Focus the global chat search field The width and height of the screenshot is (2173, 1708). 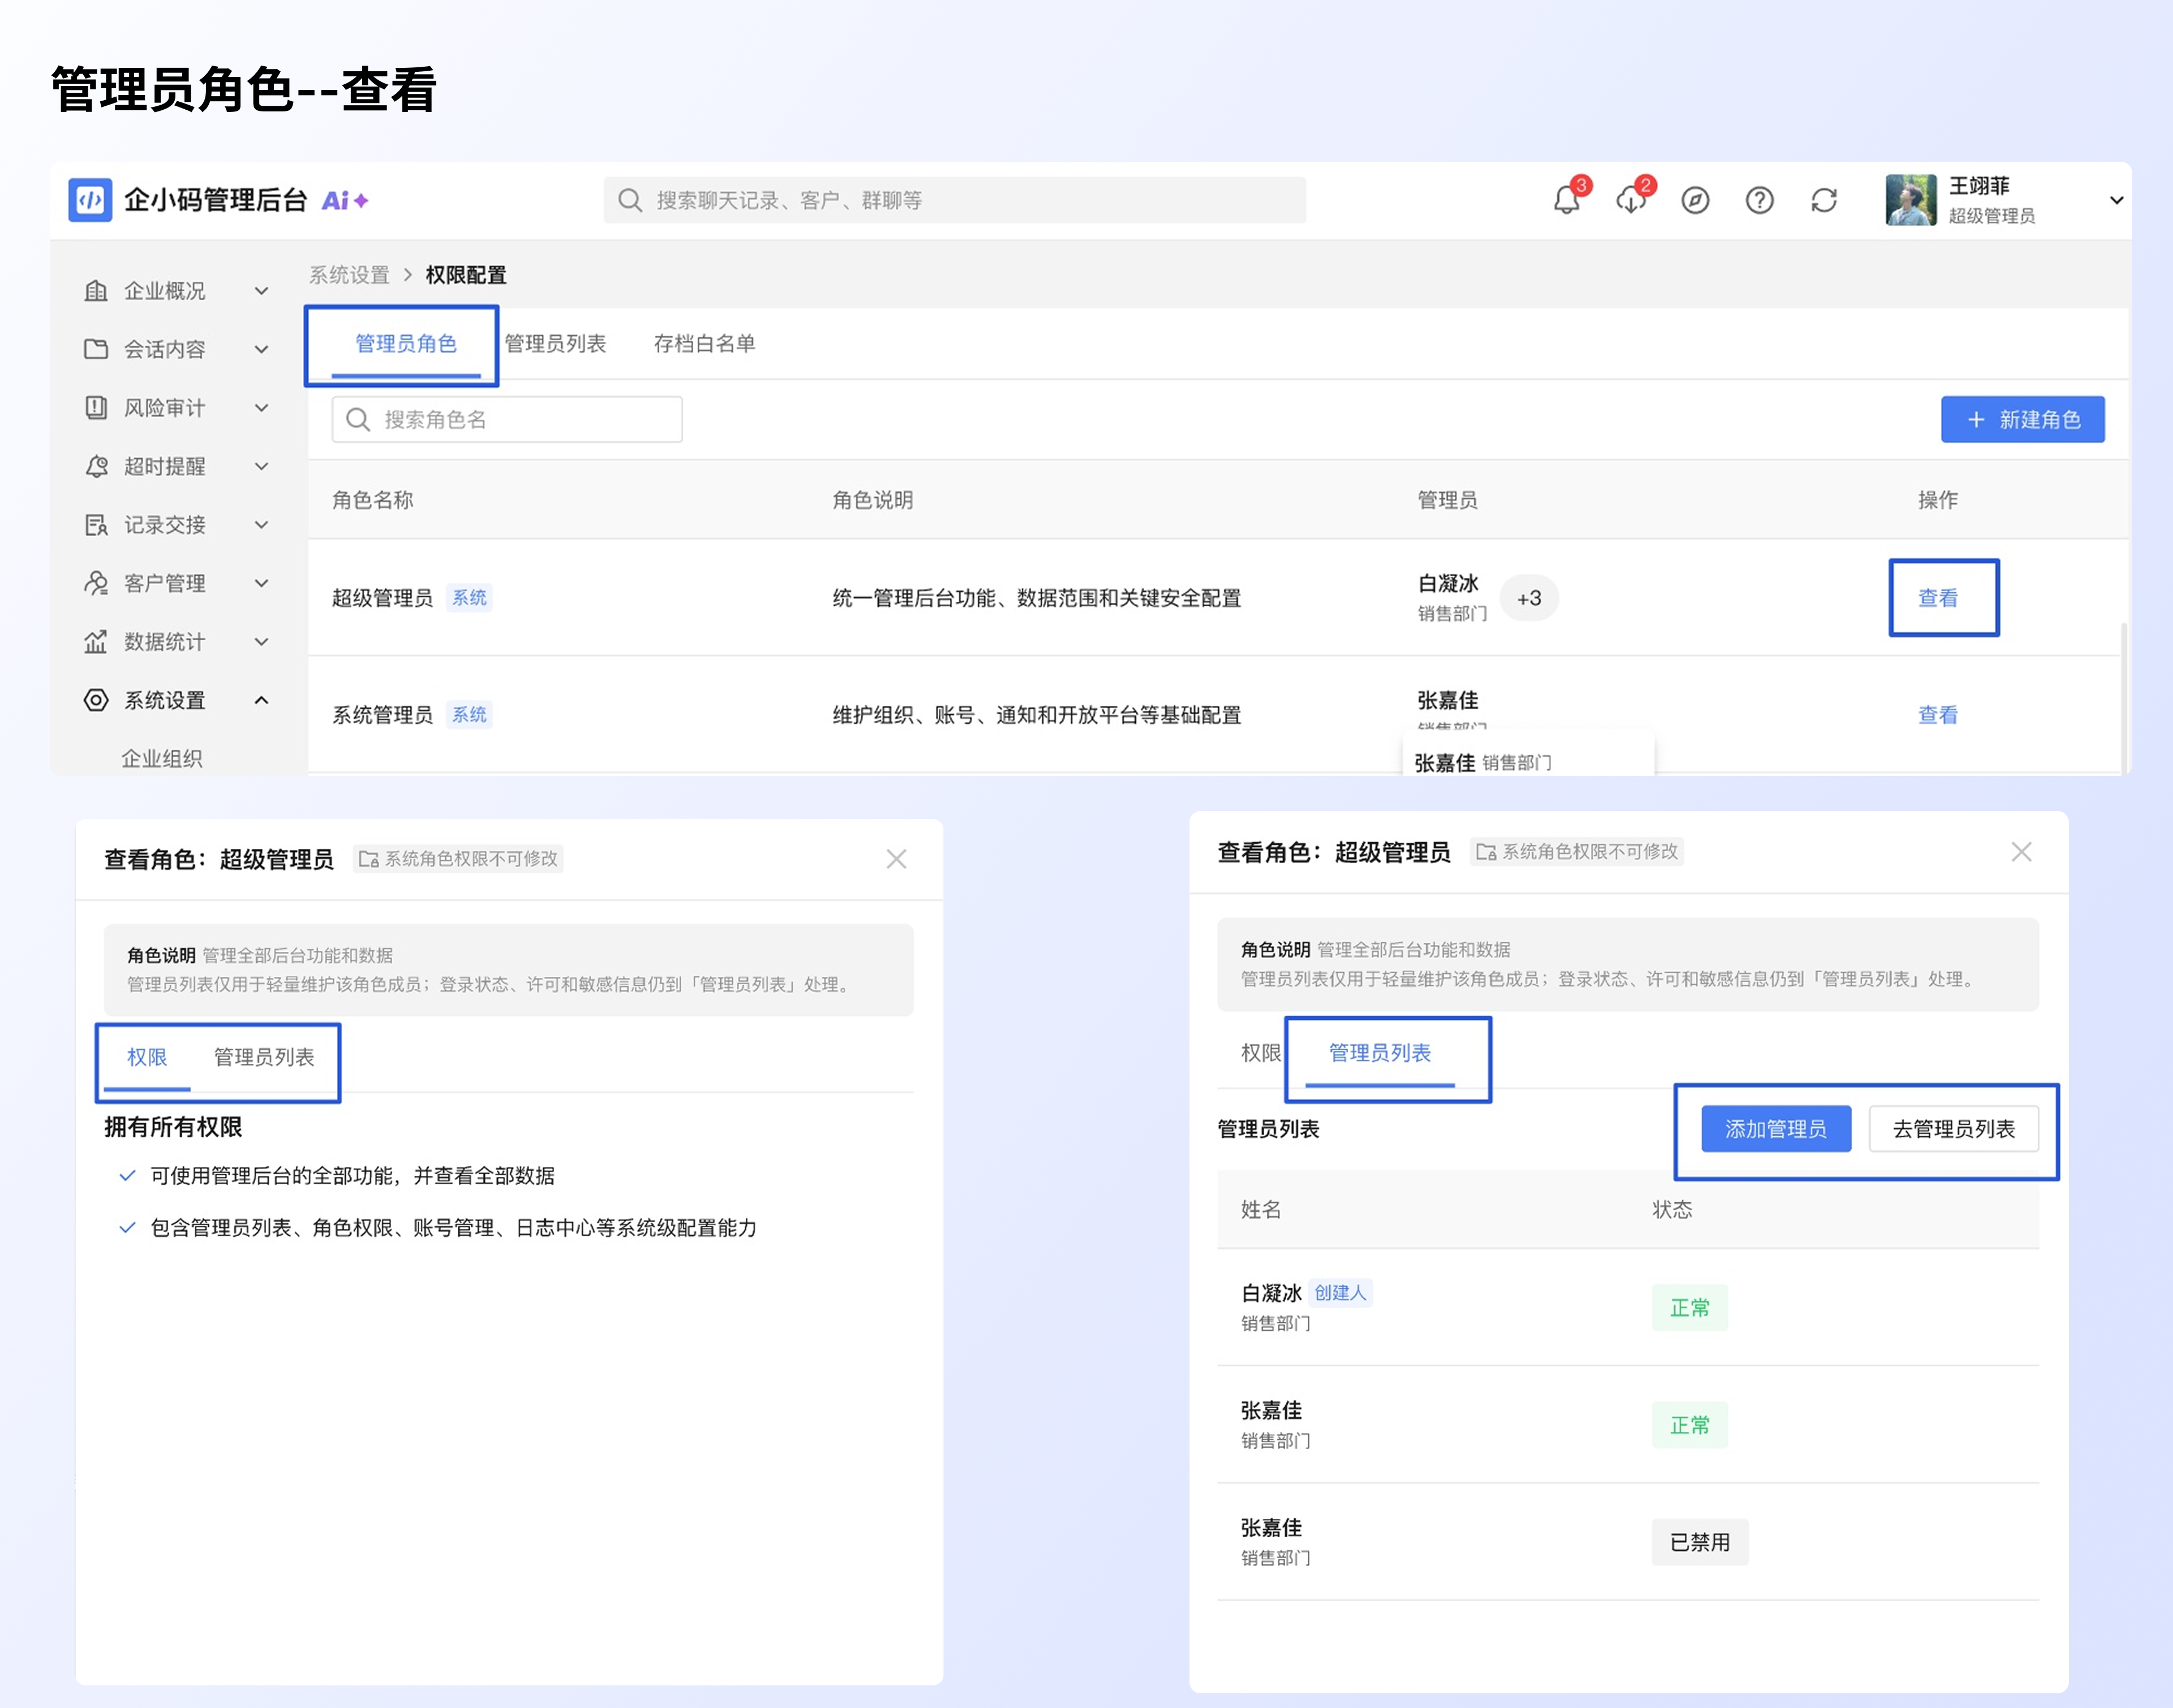click(x=955, y=200)
